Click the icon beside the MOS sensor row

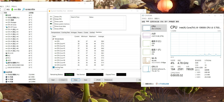coord(6,60)
